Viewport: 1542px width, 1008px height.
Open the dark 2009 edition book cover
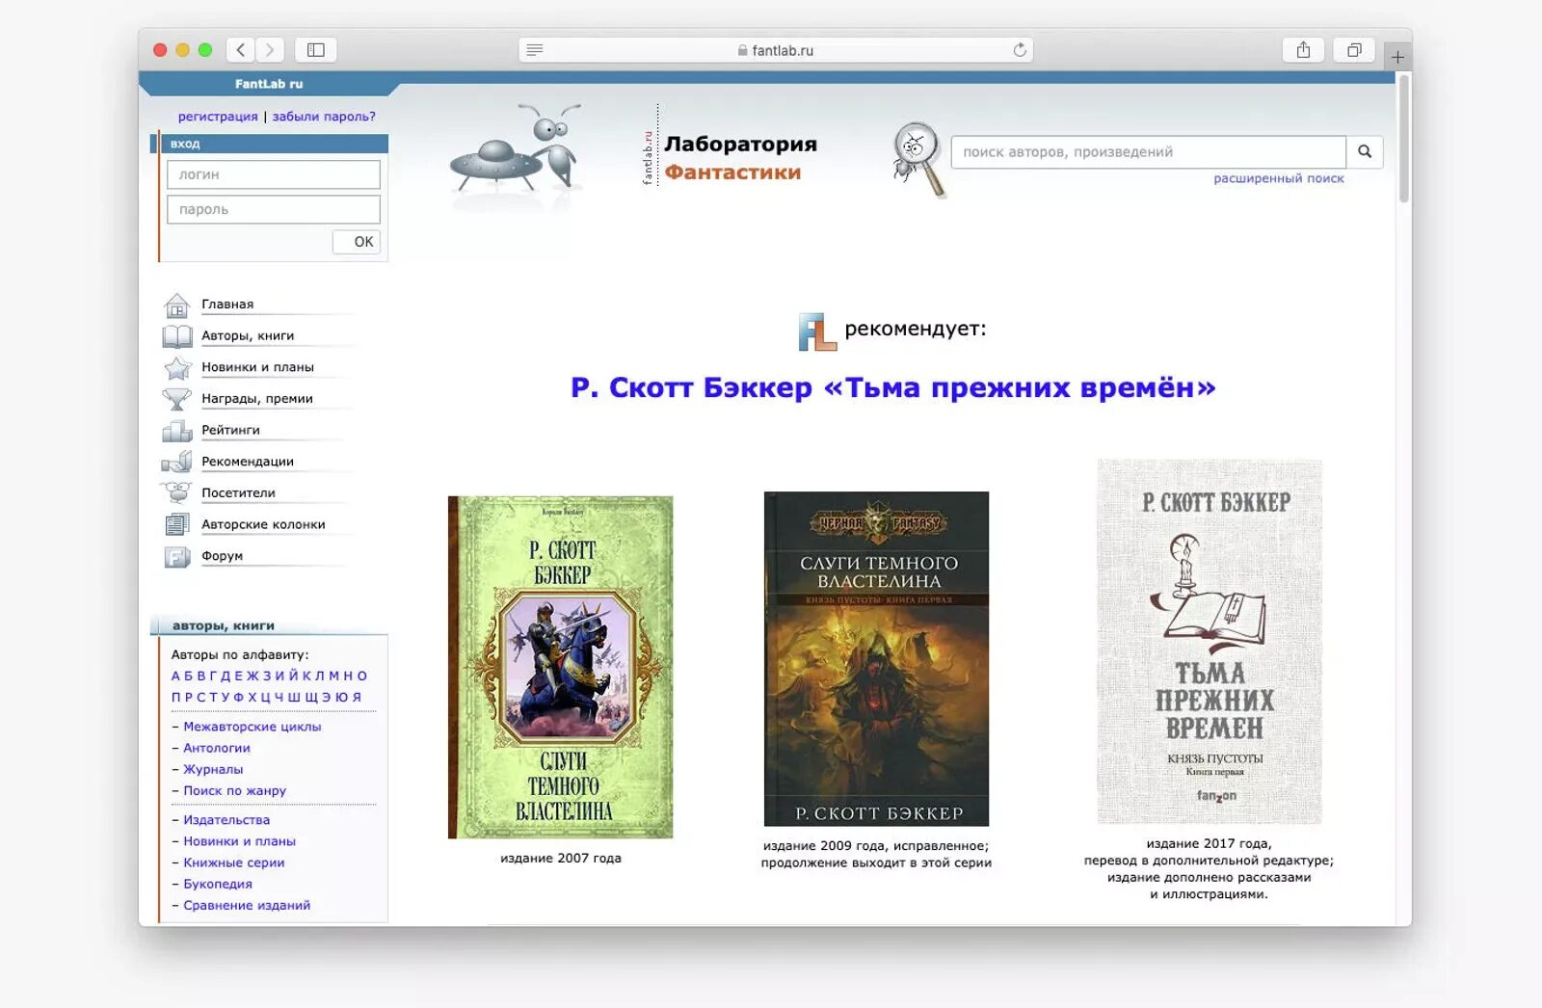pos(876,659)
